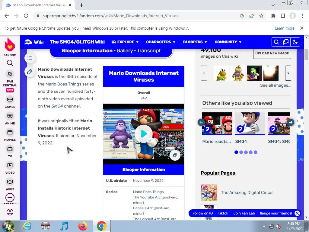Open the Games controller icon
The image size is (309, 232).
tap(10, 99)
